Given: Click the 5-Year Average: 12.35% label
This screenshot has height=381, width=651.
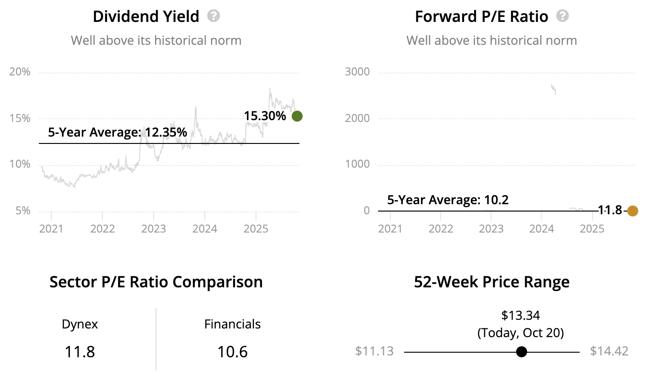Looking at the screenshot, I should click(x=117, y=133).
